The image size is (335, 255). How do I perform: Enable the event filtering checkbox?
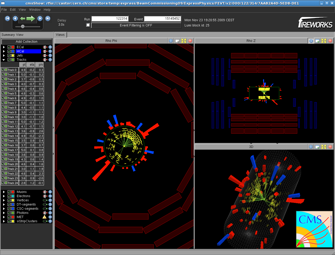pyautogui.click(x=88, y=25)
